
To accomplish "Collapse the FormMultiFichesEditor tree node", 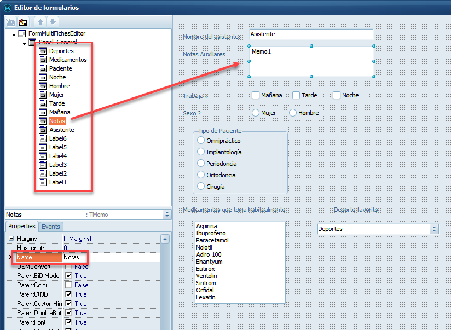I will [14, 34].
